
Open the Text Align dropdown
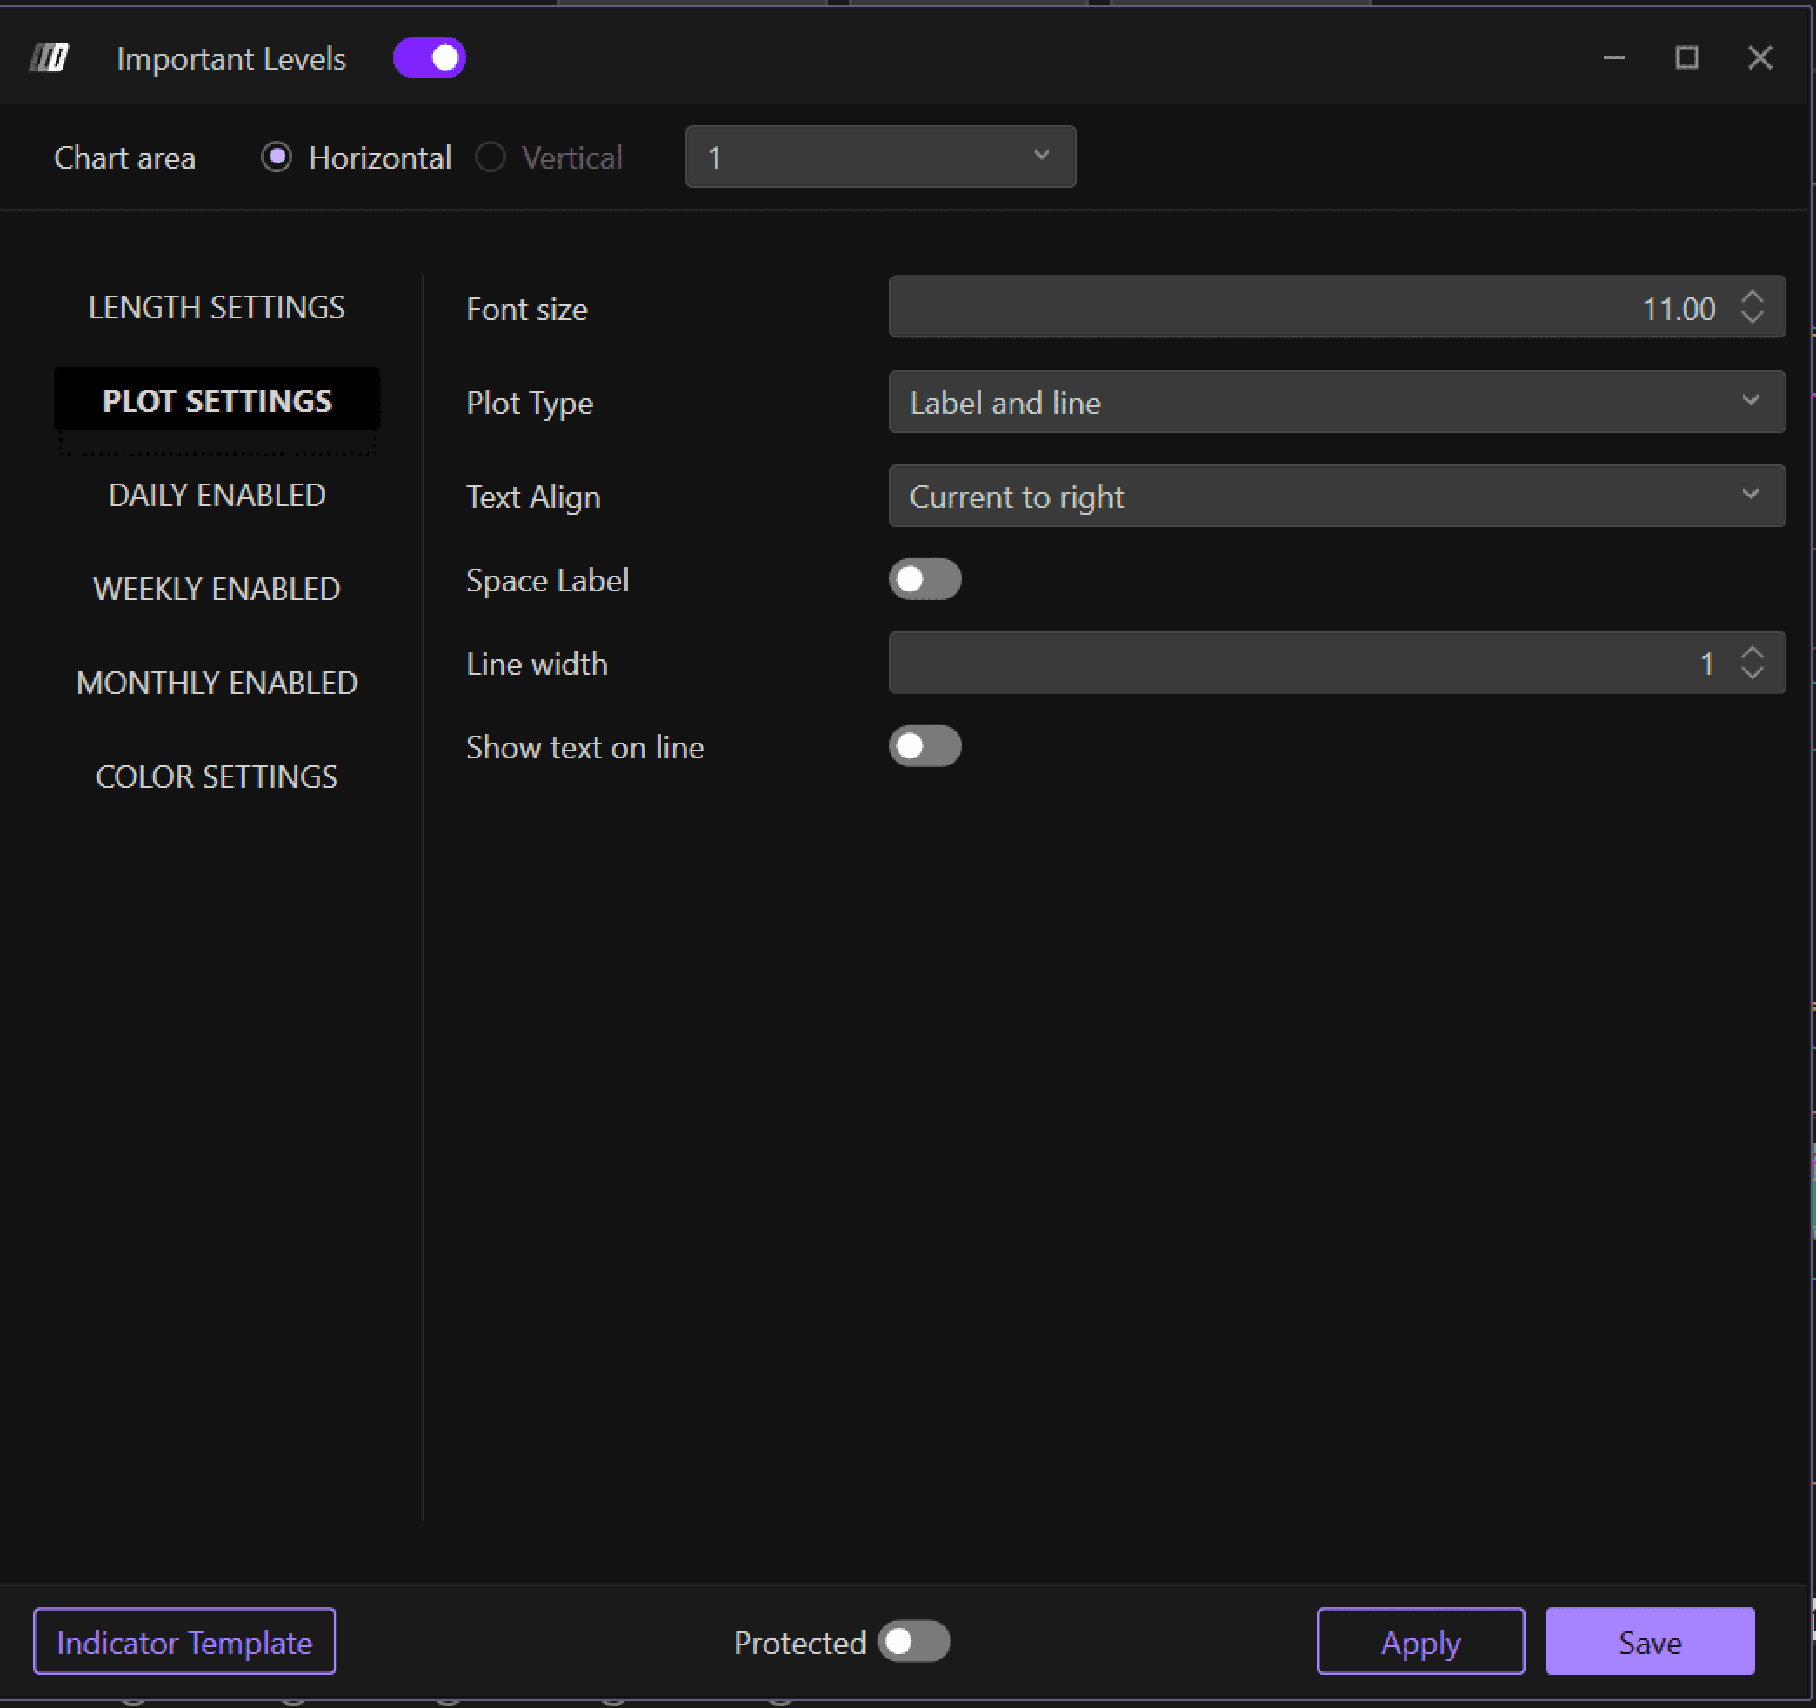[1336, 496]
